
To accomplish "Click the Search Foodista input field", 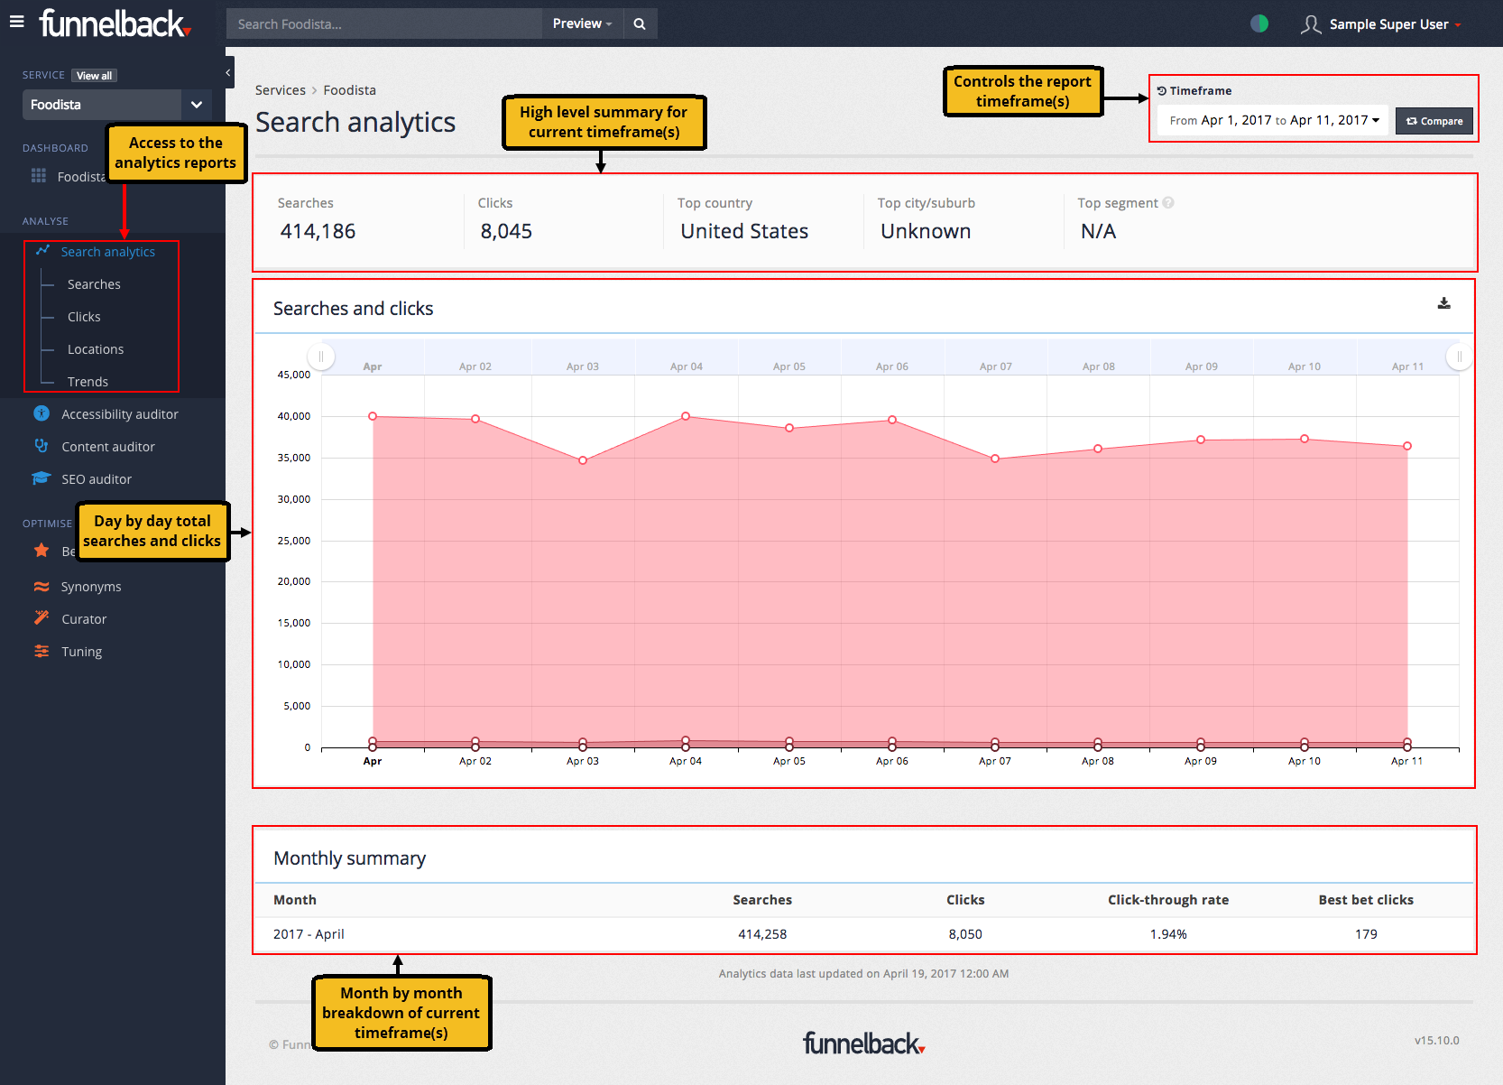I will click(379, 23).
